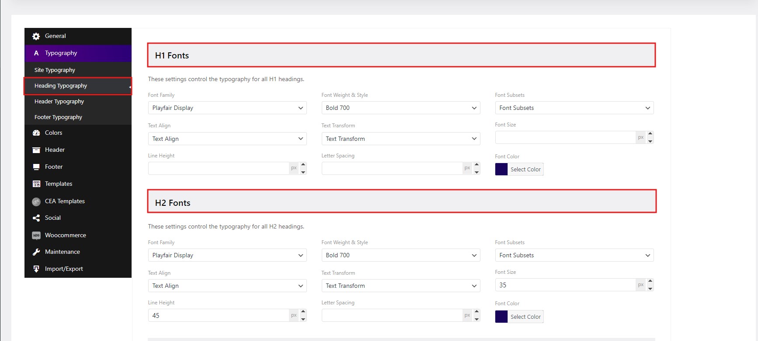Open CEA Templates section
This screenshot has width=758, height=341.
tap(78, 201)
